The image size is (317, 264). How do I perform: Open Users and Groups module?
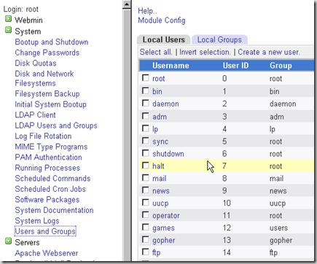45,231
